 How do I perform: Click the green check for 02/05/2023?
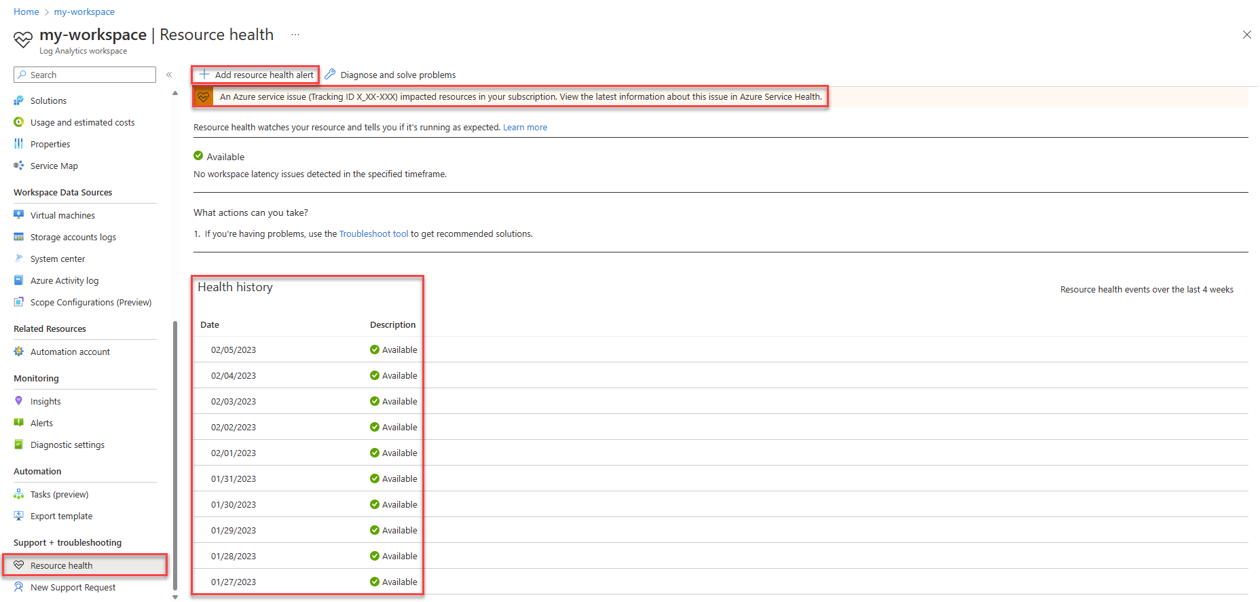point(375,350)
